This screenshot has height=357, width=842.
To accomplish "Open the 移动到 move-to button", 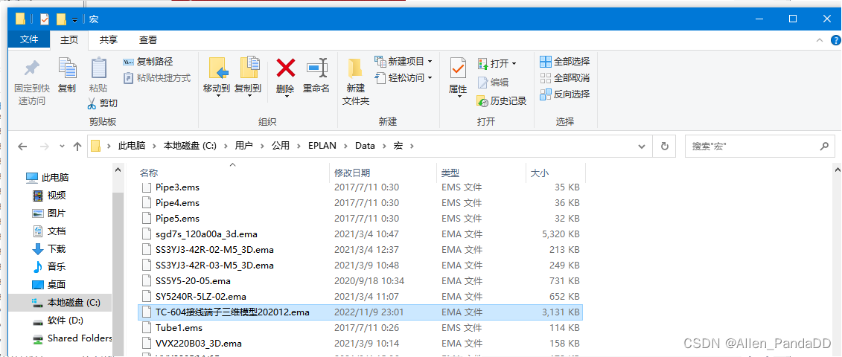I will (217, 77).
